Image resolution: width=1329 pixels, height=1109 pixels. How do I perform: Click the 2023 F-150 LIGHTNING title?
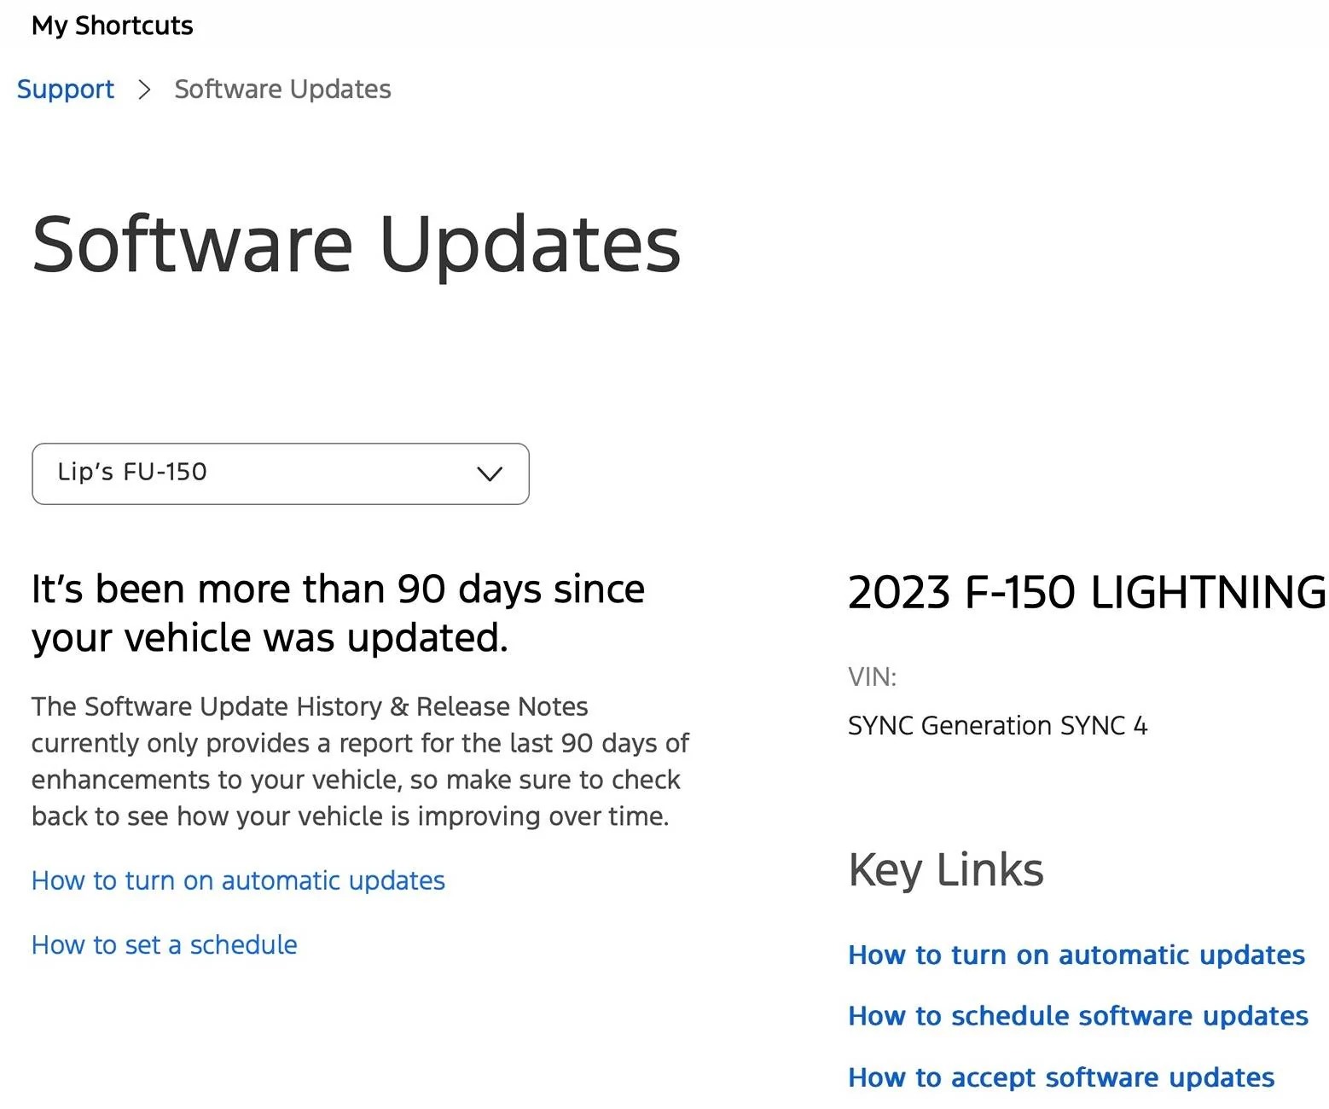(1086, 592)
